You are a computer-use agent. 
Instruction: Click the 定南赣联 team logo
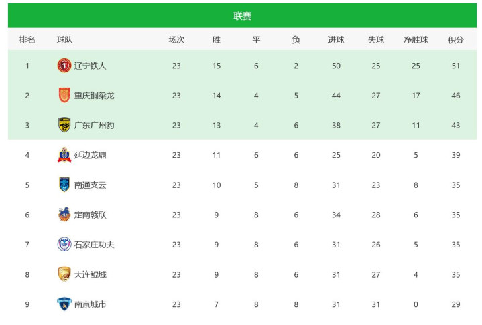tap(64, 215)
